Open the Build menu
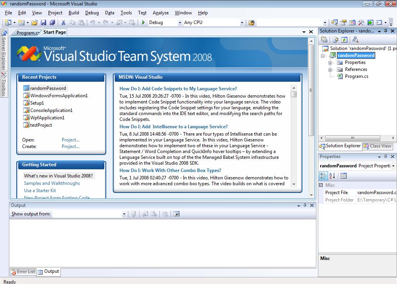The image size is (397, 284). pyautogui.click(x=74, y=13)
